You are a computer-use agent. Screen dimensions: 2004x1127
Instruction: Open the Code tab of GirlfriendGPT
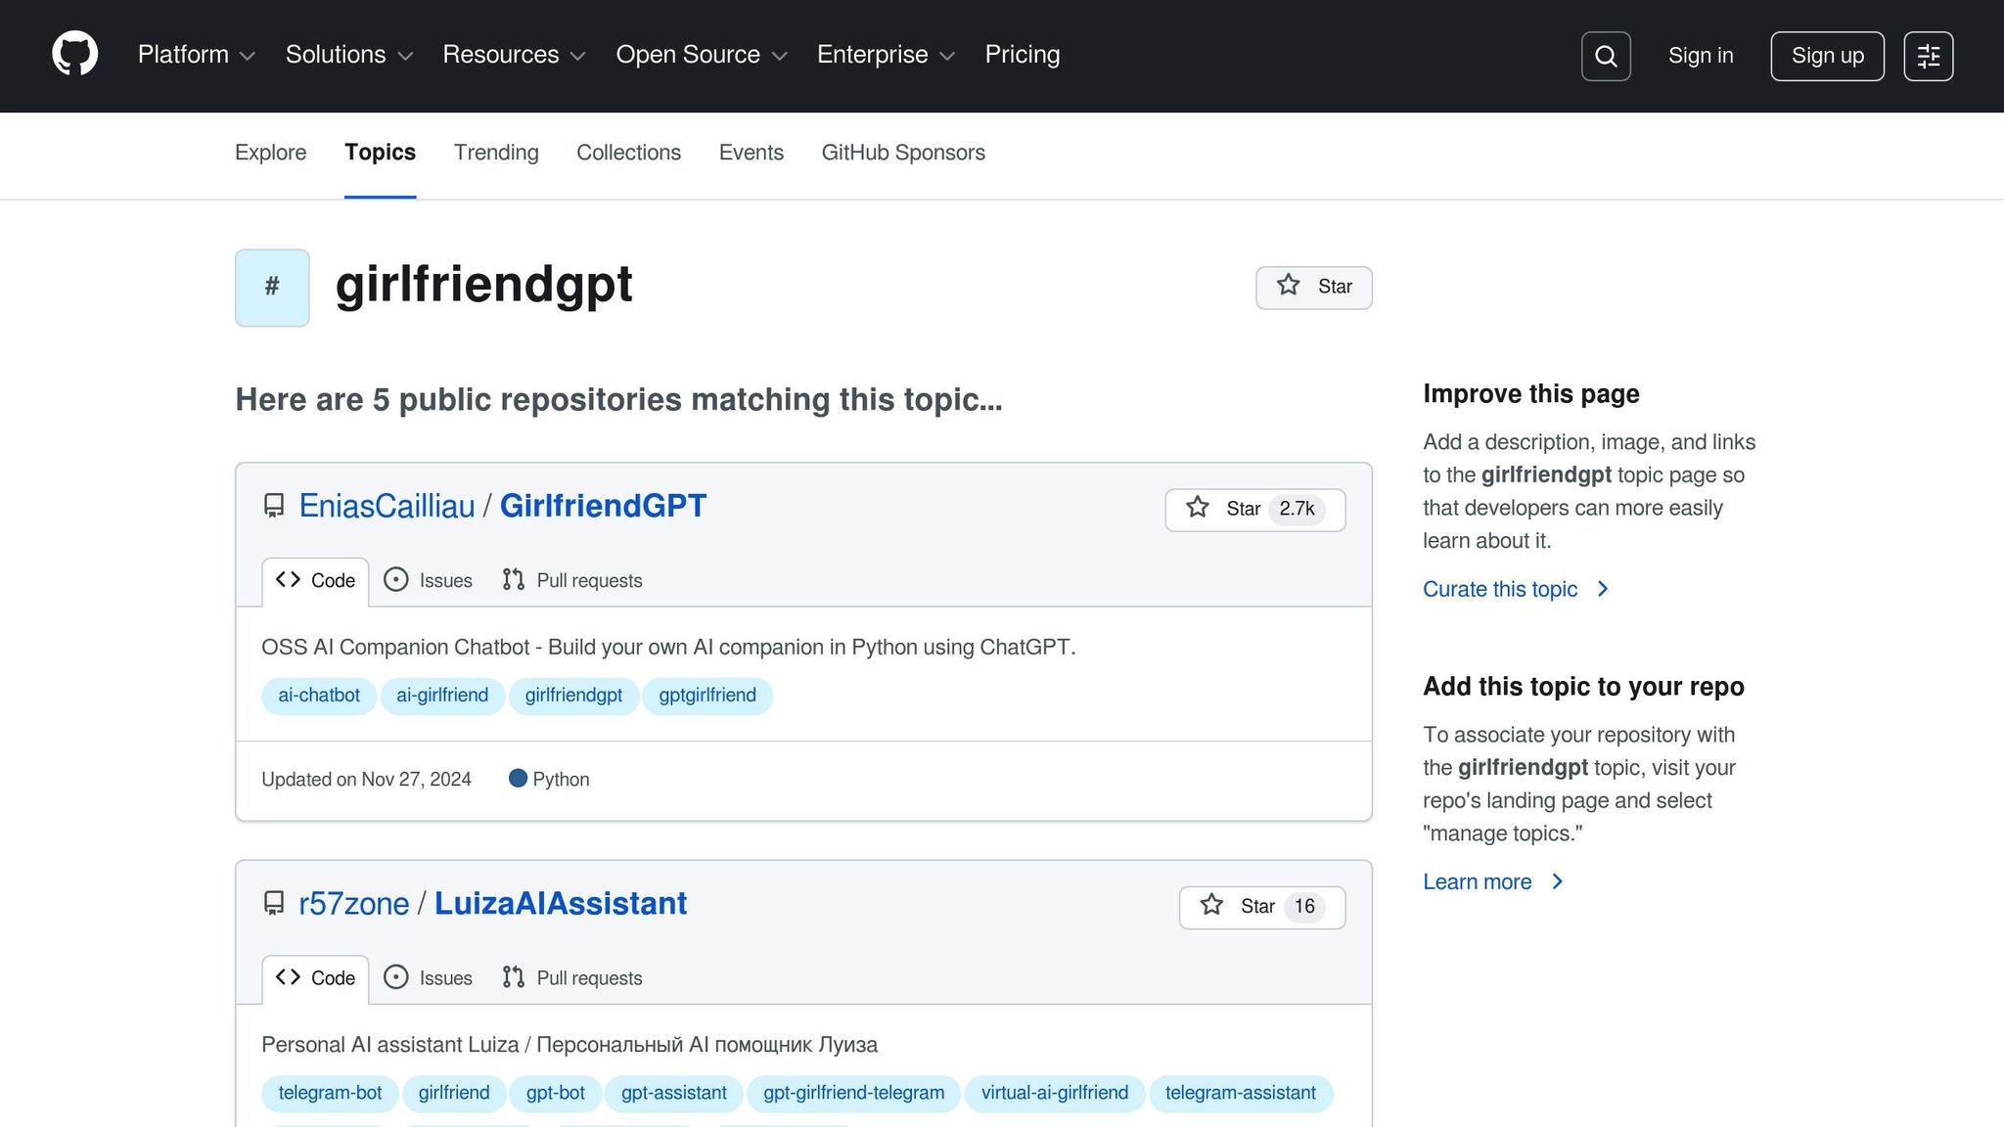pos(315,581)
